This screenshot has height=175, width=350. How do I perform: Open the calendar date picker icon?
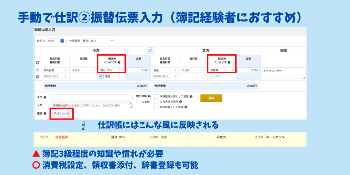[x=62, y=40]
